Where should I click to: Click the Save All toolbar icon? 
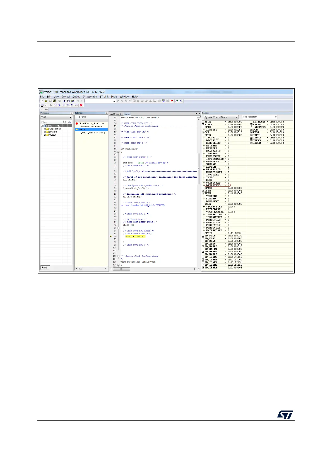[54, 101]
